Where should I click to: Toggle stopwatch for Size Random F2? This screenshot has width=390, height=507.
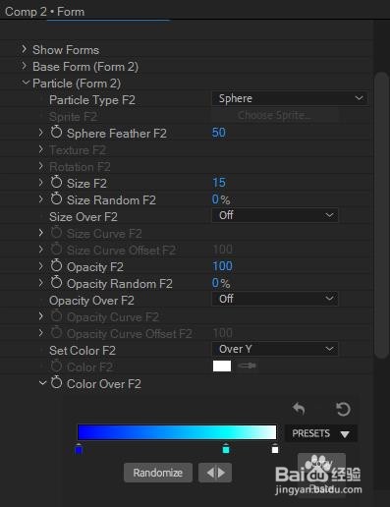(56, 199)
